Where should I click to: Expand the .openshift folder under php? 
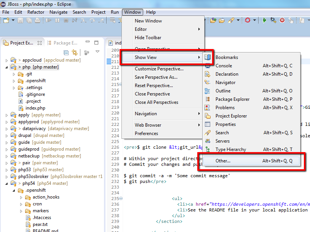tap(14, 81)
